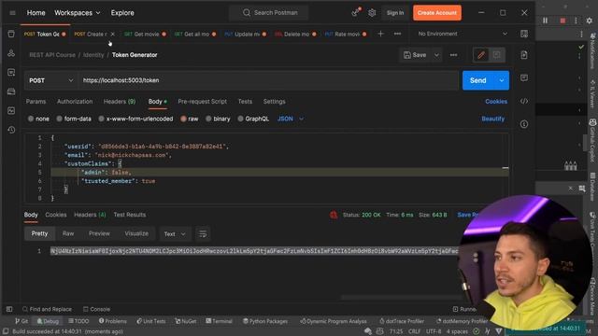Open the Params tab
598x336 pixels.
(x=36, y=102)
